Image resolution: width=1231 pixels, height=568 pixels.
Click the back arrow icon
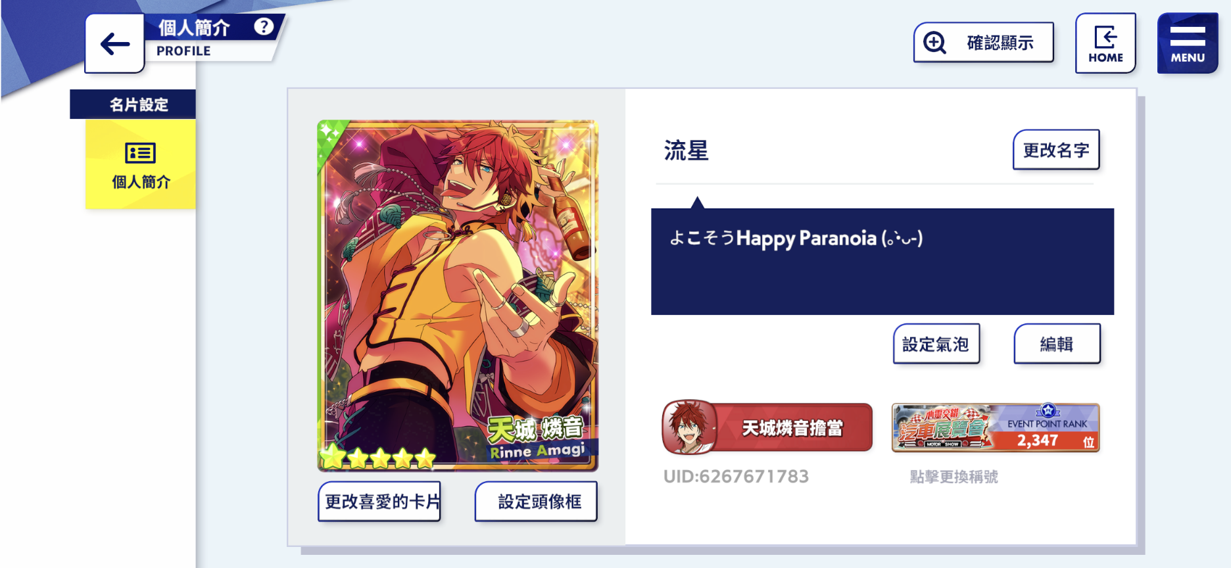tap(115, 44)
